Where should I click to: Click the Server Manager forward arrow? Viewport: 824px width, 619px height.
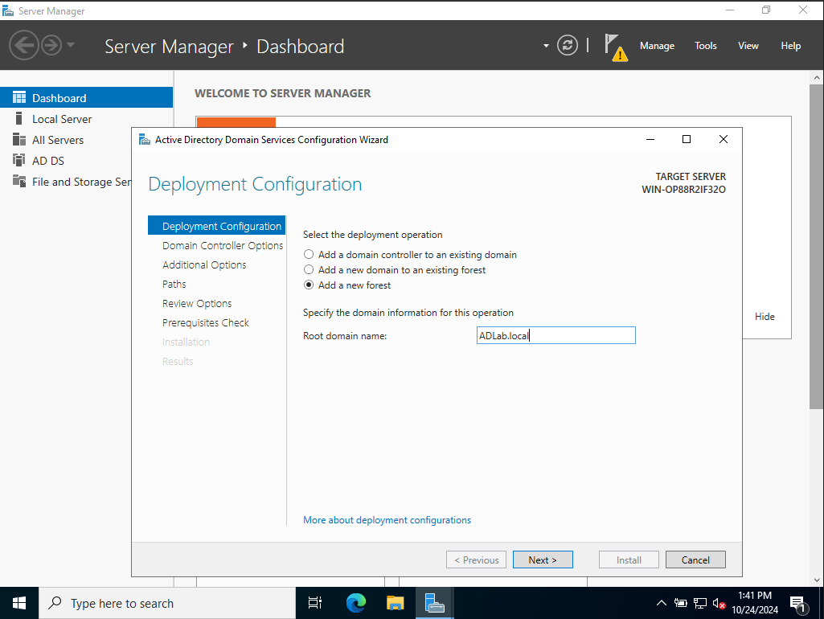(51, 45)
